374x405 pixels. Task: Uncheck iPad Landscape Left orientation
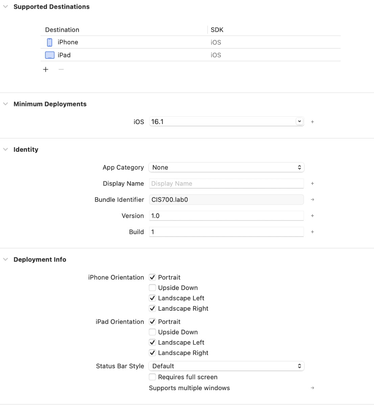pos(153,342)
